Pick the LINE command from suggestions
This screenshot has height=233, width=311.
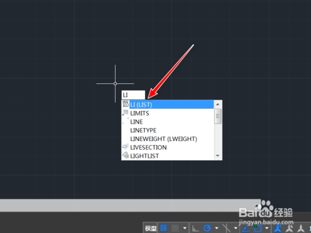[x=167, y=122]
